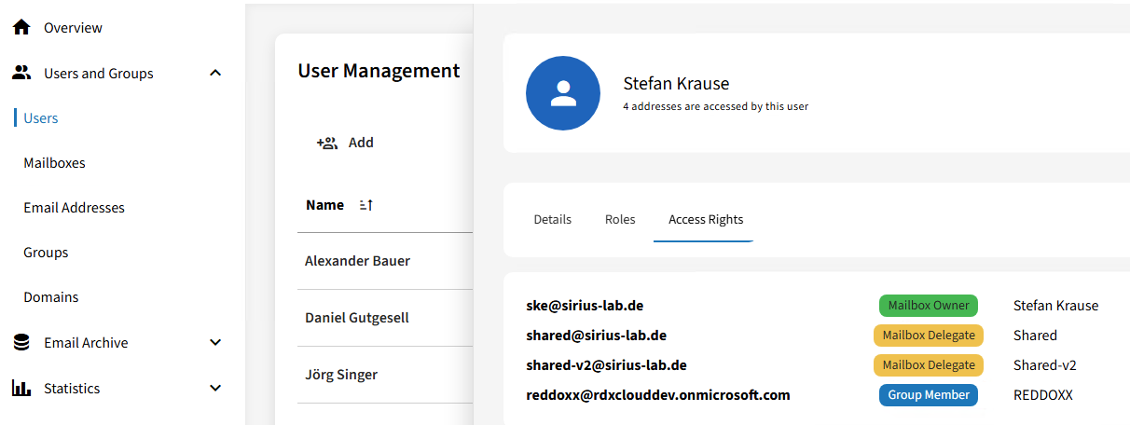Screen dimensions: 1130x425
Task: Open Domains in the sidebar
Action: tap(50, 297)
